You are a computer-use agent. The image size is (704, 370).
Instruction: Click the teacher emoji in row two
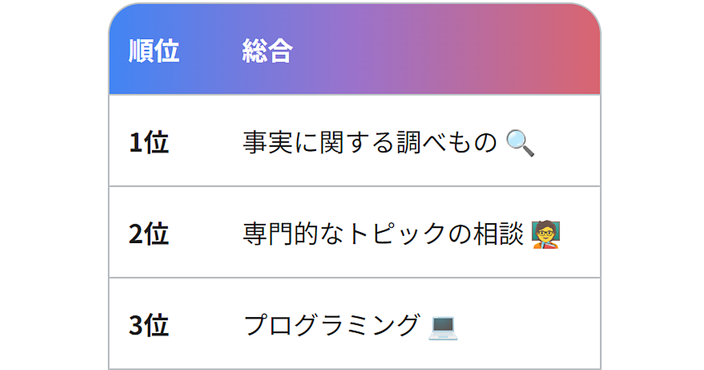546,234
